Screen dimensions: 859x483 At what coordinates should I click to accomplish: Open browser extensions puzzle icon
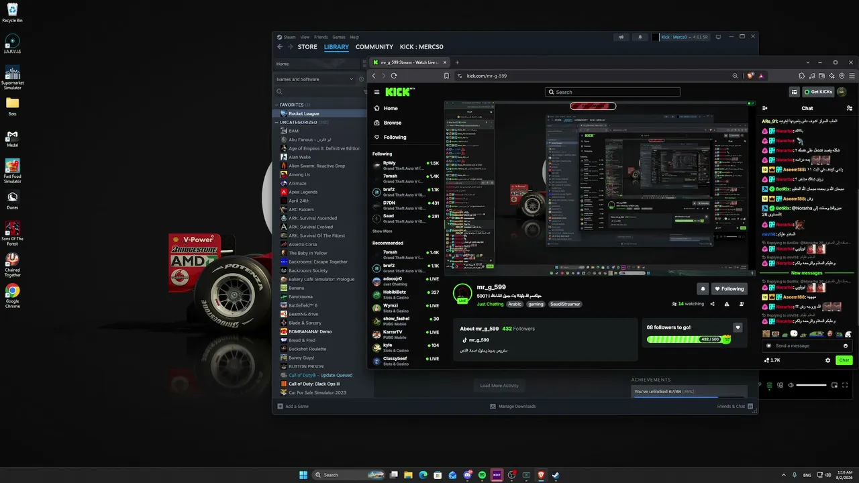(801, 76)
